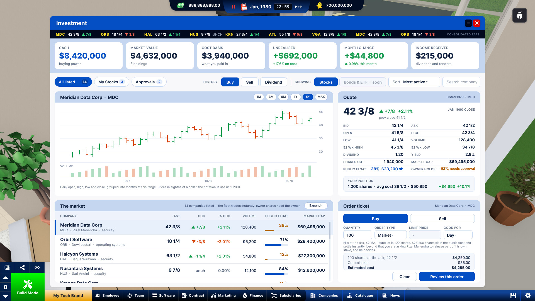This screenshot has width=535, height=301.
Task: Pause the game with the pause icon
Action: [234, 7]
